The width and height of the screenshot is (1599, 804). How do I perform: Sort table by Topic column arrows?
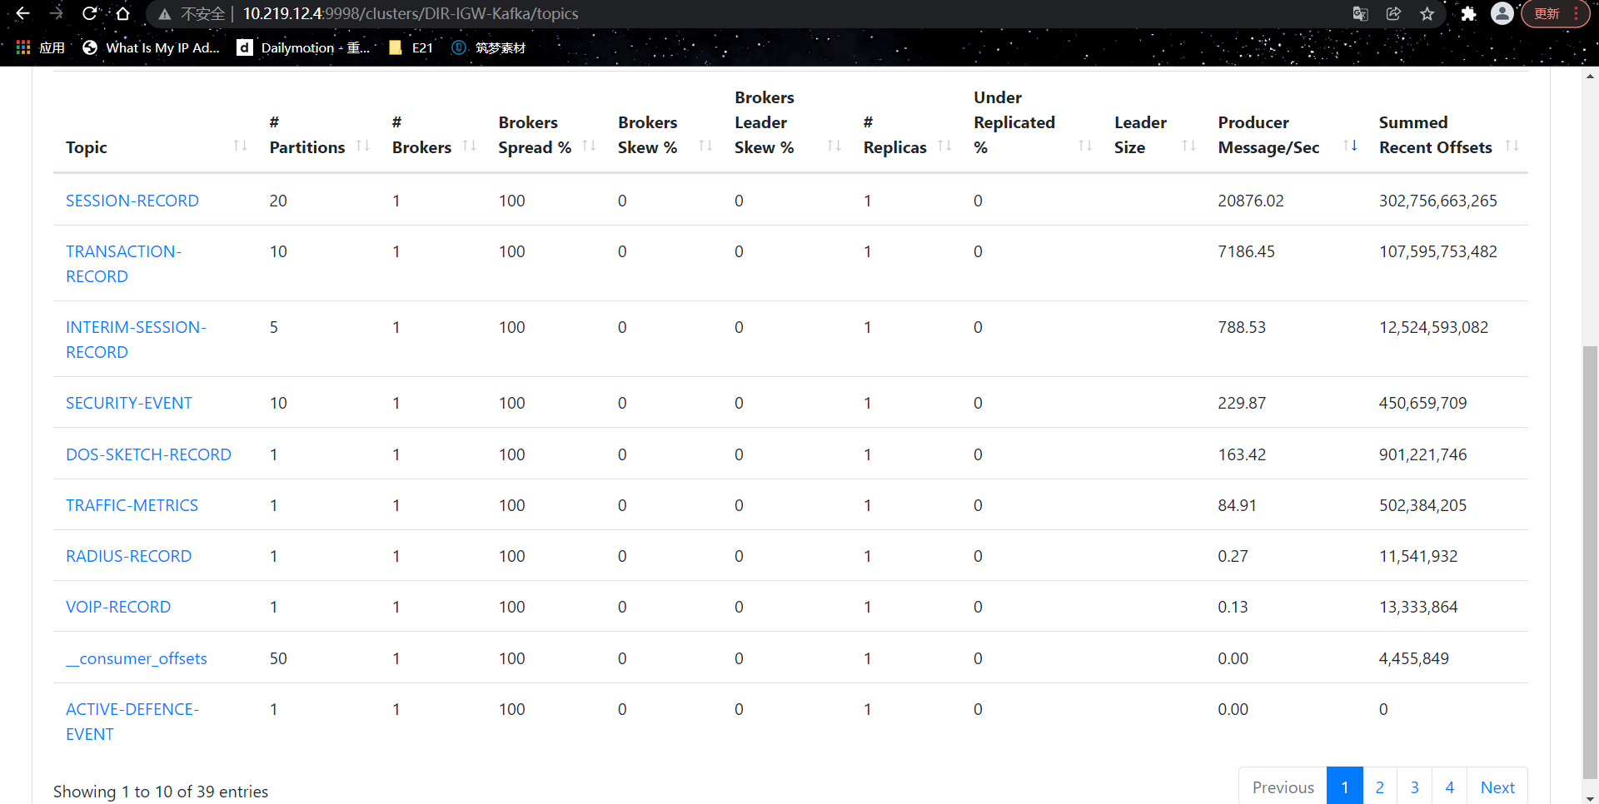coord(240,146)
